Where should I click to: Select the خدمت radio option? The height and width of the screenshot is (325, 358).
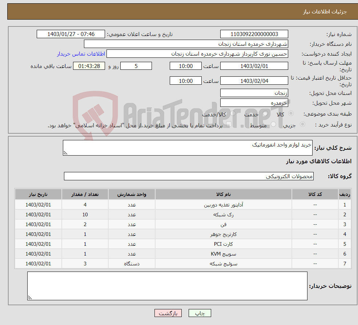click(265, 113)
